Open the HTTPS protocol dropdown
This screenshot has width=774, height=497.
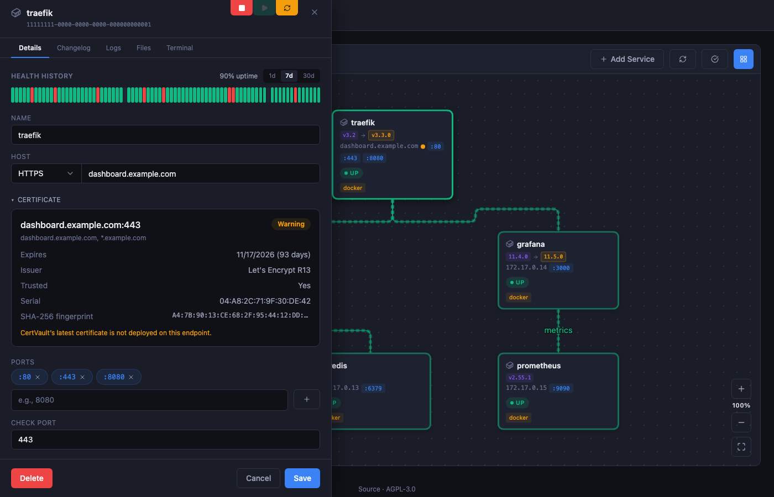click(46, 173)
